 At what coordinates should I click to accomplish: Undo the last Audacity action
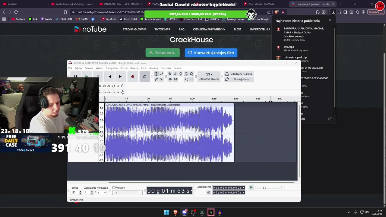click(186, 79)
